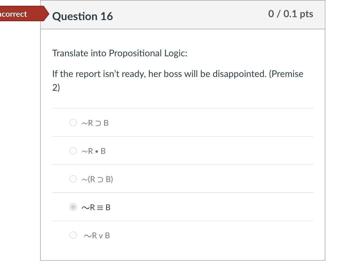Viewport: 346px width, 267px height.
Task: Click the Question 16 heading
Action: [x=83, y=16]
